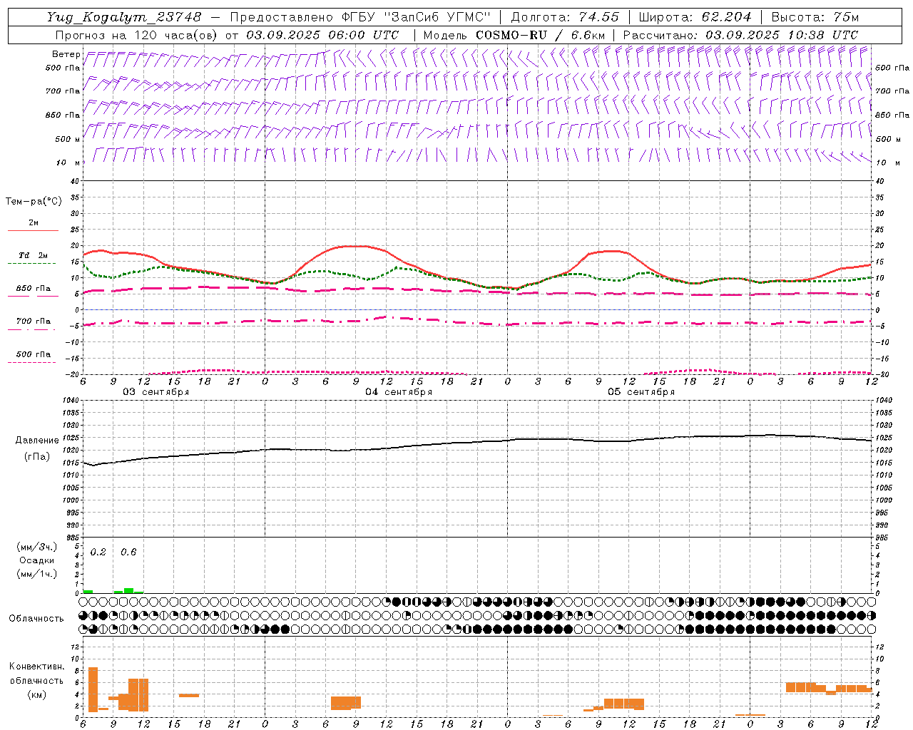Click the Ветер wind panel label
Screen dimensions: 913x730
(x=66, y=54)
